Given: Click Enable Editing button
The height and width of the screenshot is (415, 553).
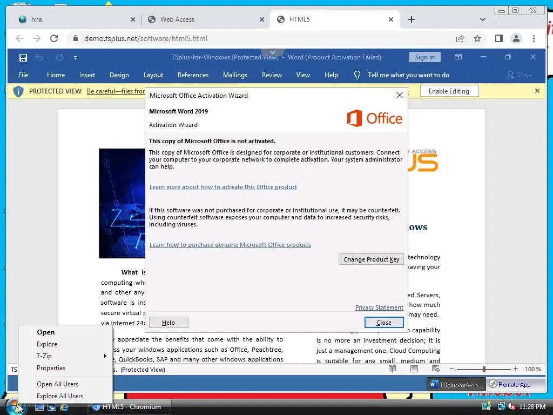Looking at the screenshot, I should [449, 91].
